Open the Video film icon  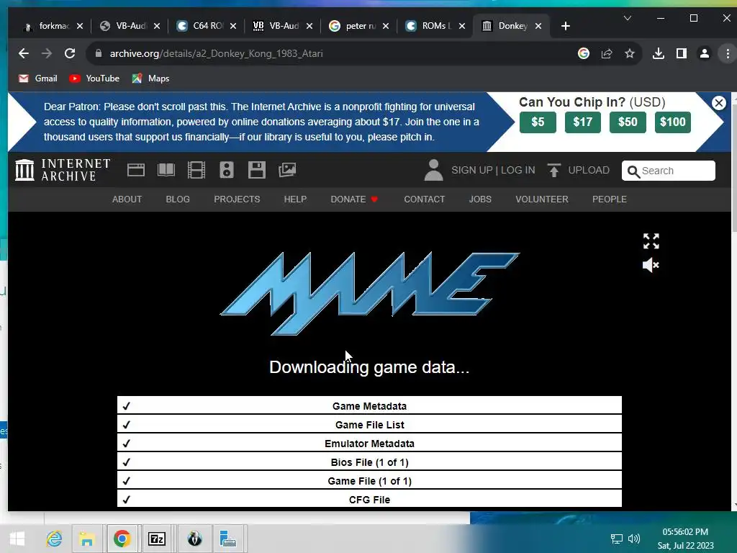click(x=196, y=170)
